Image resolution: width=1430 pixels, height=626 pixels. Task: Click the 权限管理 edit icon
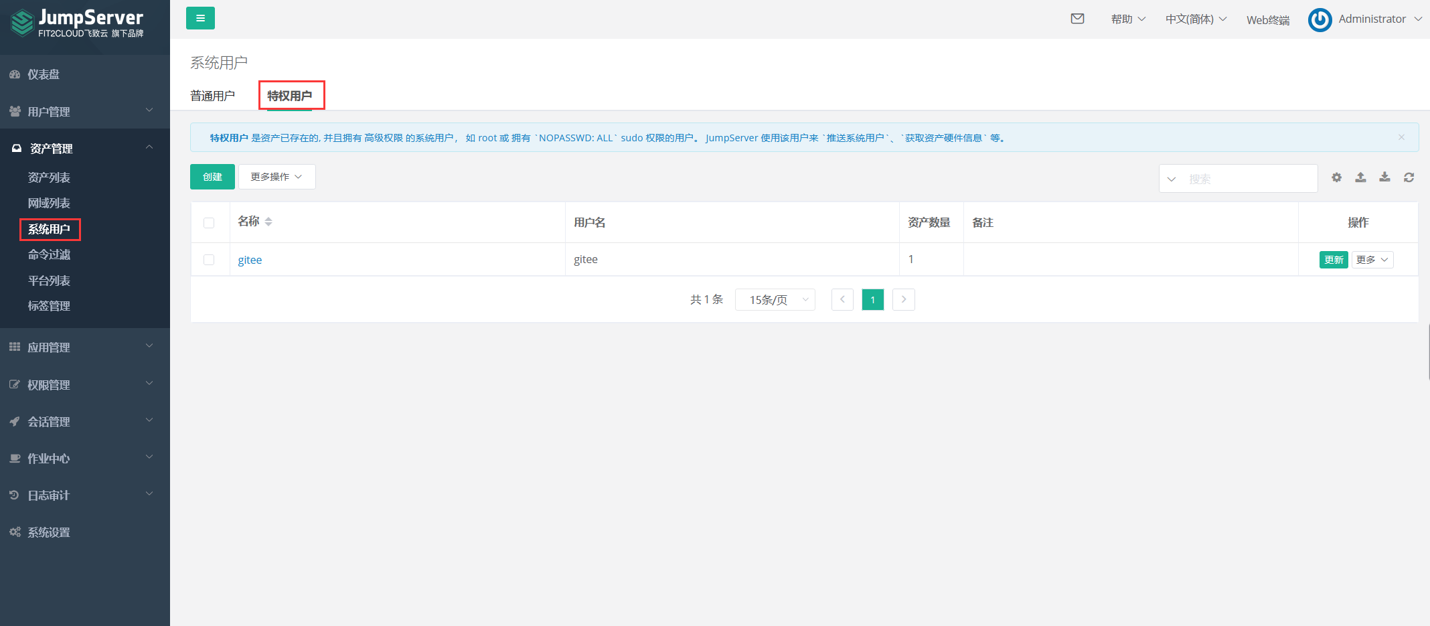(x=15, y=384)
